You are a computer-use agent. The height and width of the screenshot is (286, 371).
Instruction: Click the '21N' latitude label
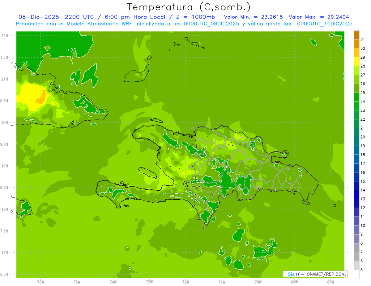click(x=5, y=79)
